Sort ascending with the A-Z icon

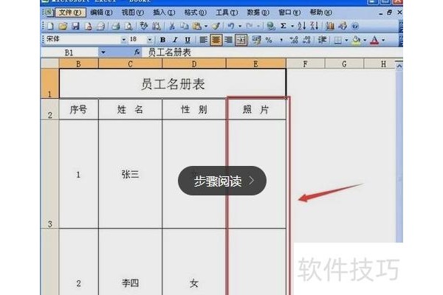click(x=301, y=27)
